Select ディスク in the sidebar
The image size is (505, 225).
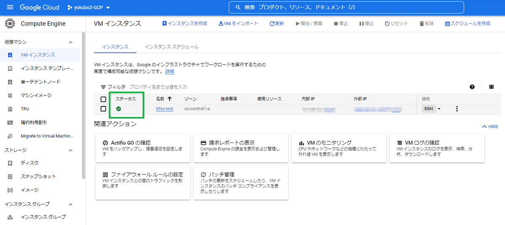(x=40, y=163)
